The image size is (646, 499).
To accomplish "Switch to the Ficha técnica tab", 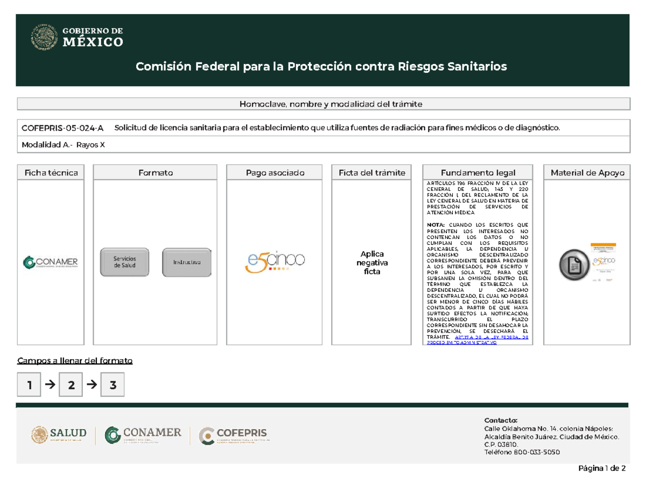I will click(51, 173).
